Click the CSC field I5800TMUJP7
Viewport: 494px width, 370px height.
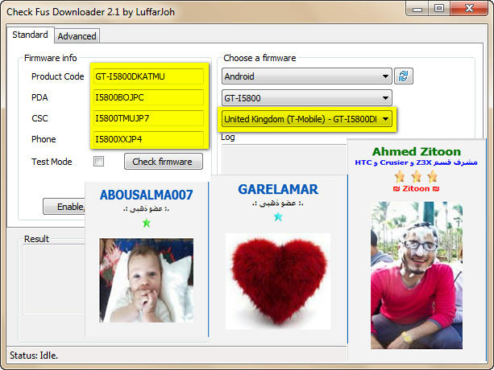tap(148, 118)
